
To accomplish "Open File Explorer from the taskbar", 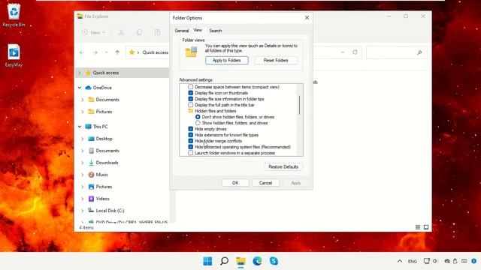I will [x=240, y=261].
